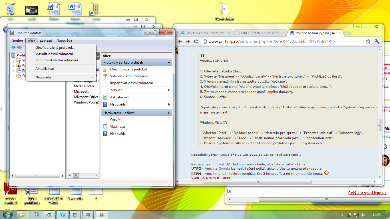Collapse the Hardwarové události actions section

pos(169,113)
